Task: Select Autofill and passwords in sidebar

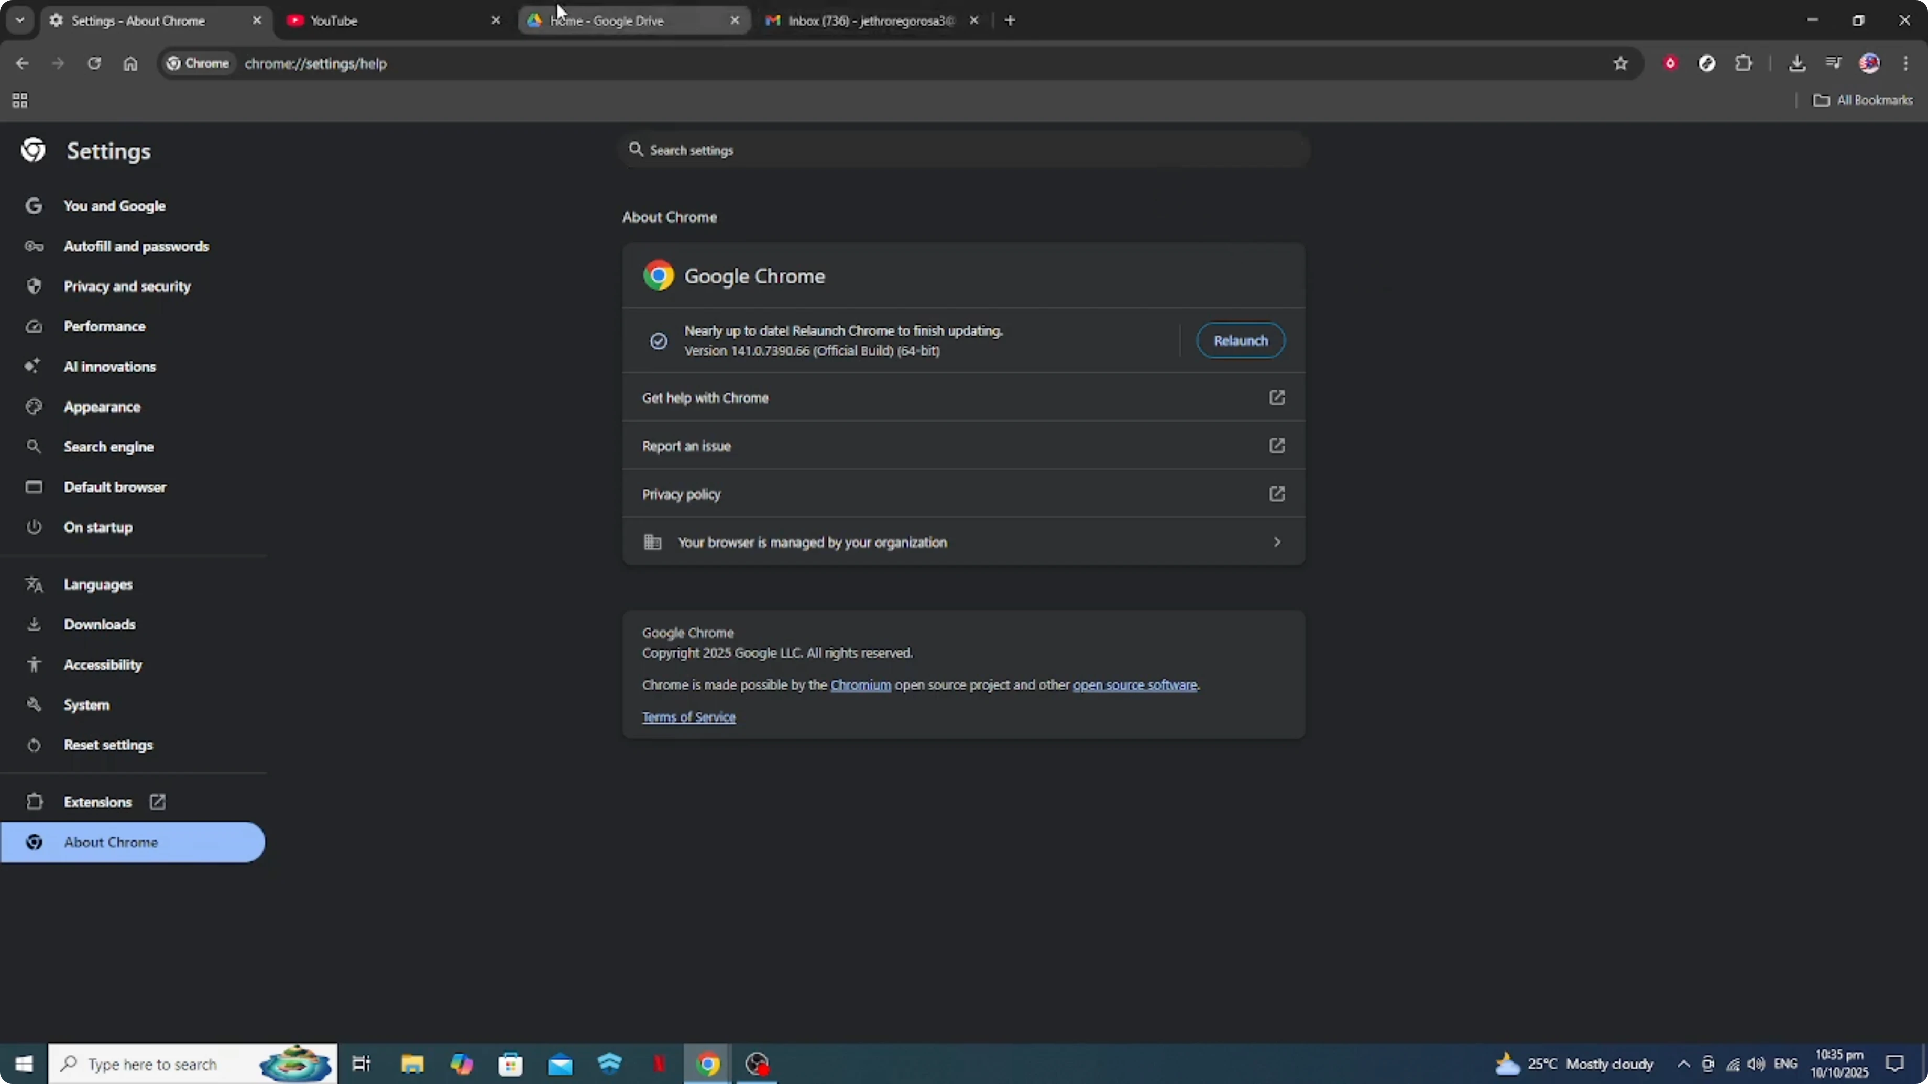Action: (136, 246)
